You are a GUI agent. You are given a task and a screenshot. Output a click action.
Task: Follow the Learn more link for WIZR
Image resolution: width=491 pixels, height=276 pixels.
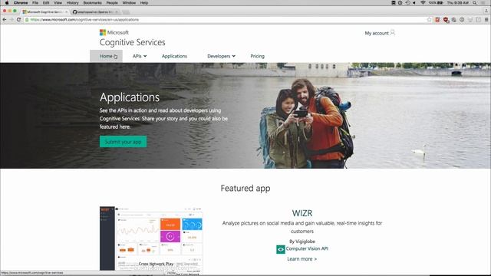[302, 259]
